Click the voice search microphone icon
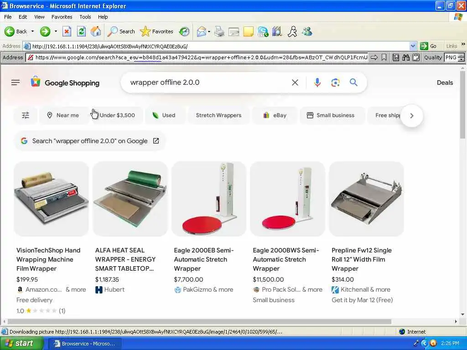This screenshot has width=467, height=350. (x=317, y=82)
